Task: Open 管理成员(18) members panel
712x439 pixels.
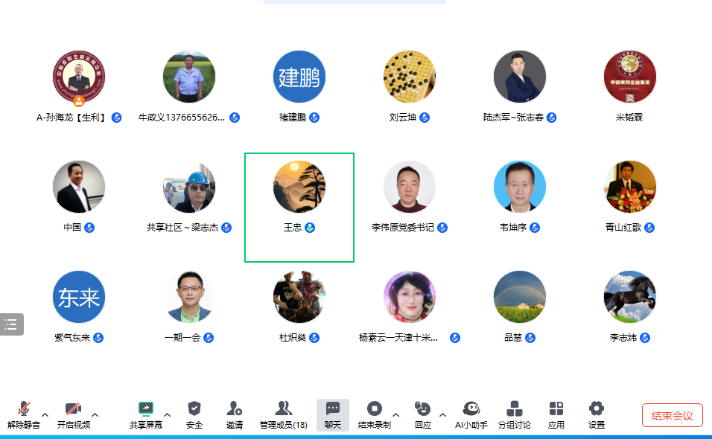Action: [x=283, y=415]
